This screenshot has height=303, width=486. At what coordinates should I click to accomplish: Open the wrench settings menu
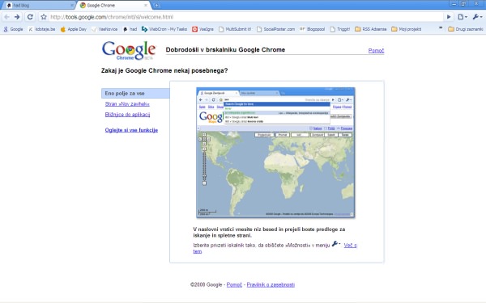477,17
